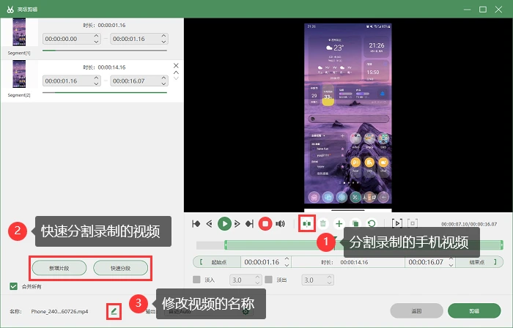Enable the fade-in checkbox
Viewport: 513px width, 328px height.
(196, 280)
